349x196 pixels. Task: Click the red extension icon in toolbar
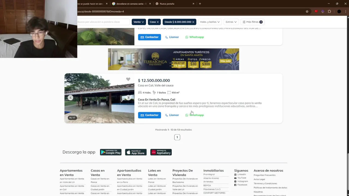pos(316,11)
